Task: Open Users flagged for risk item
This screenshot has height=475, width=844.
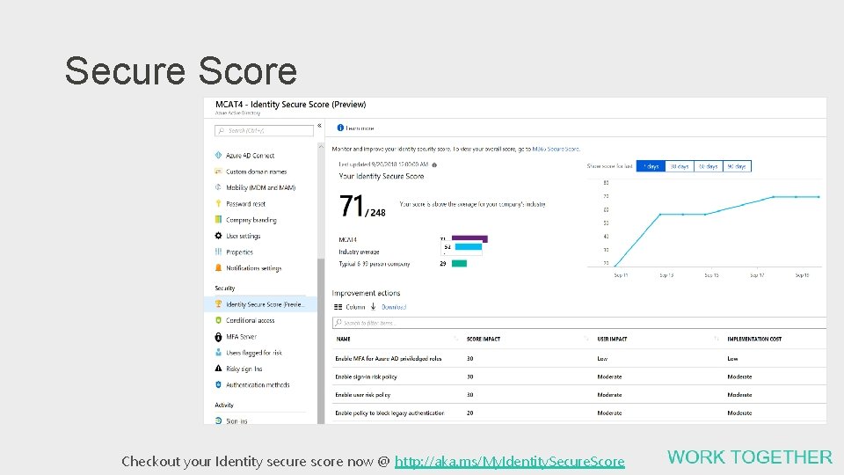Action: [x=253, y=353]
